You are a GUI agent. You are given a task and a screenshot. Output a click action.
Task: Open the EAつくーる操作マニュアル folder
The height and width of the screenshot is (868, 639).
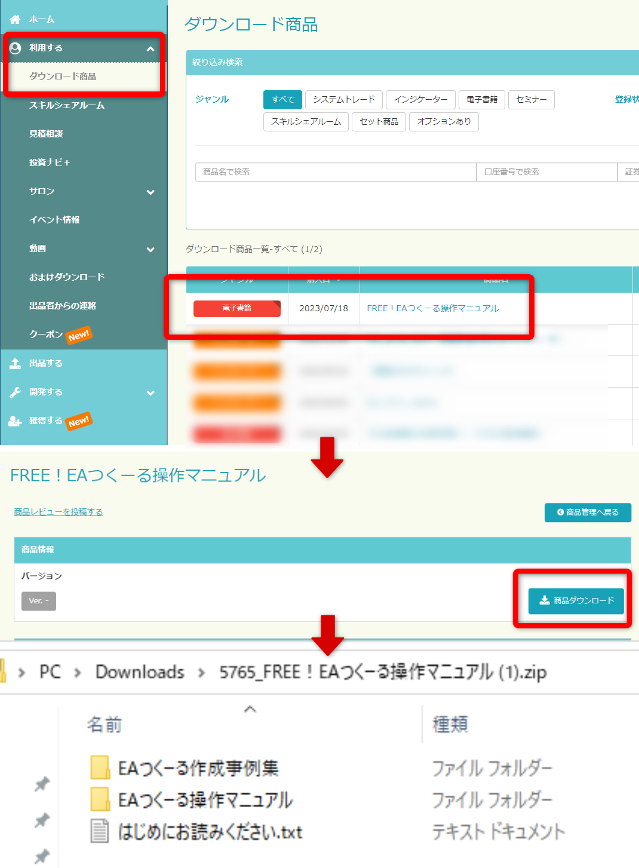(205, 799)
